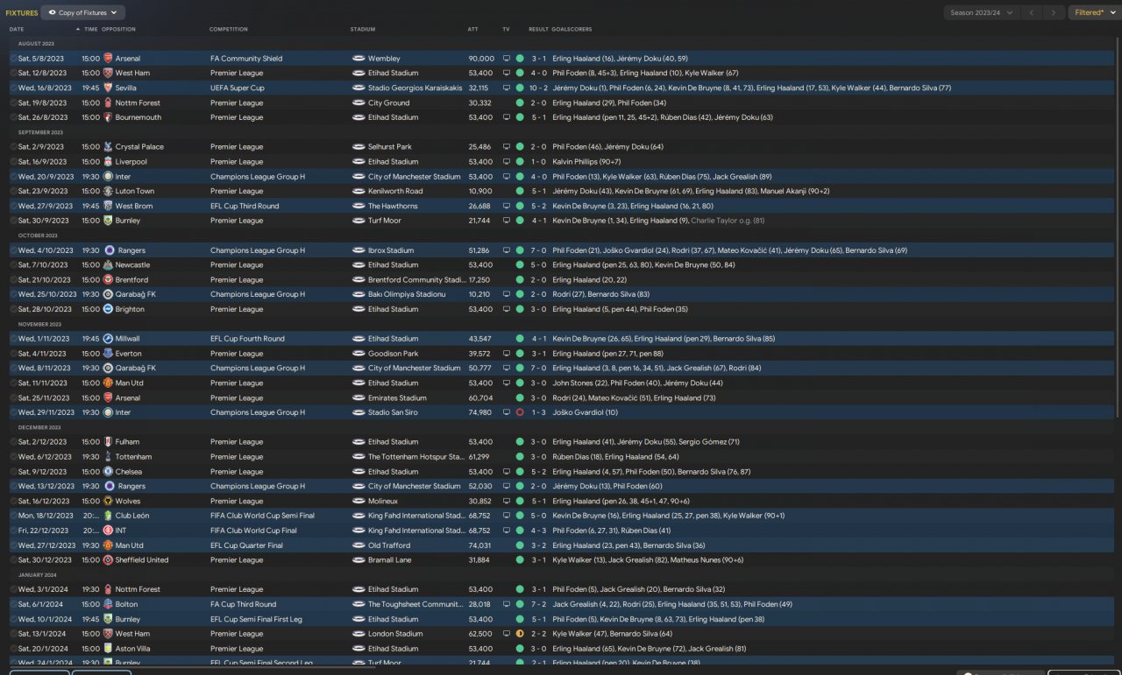Open the EFL Cup Third Round competition link
The width and height of the screenshot is (1122, 675).
[245, 206]
